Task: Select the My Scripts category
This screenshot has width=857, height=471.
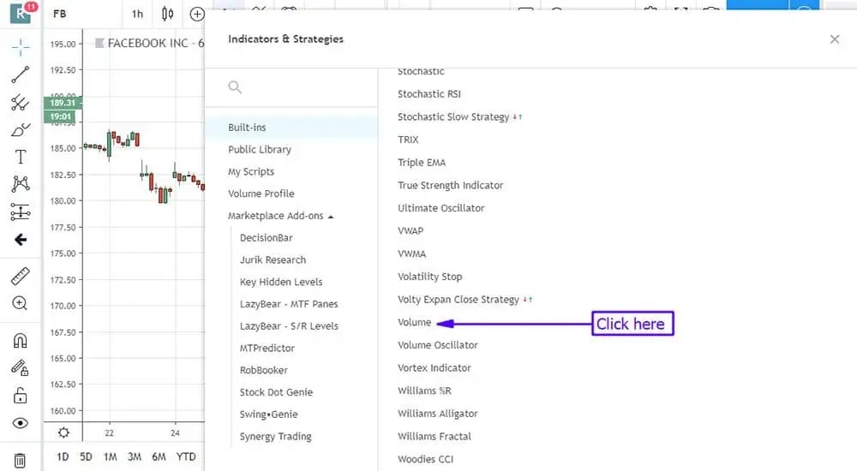Action: point(251,171)
